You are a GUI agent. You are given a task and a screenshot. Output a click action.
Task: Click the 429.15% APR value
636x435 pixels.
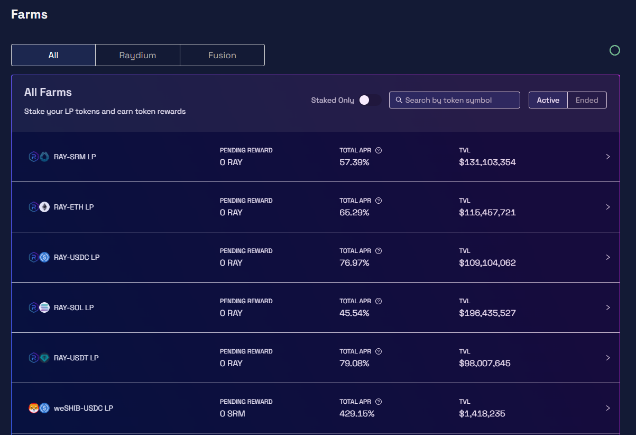click(357, 413)
